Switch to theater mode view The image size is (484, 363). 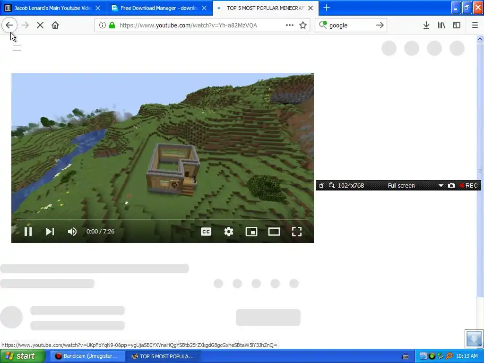point(274,232)
